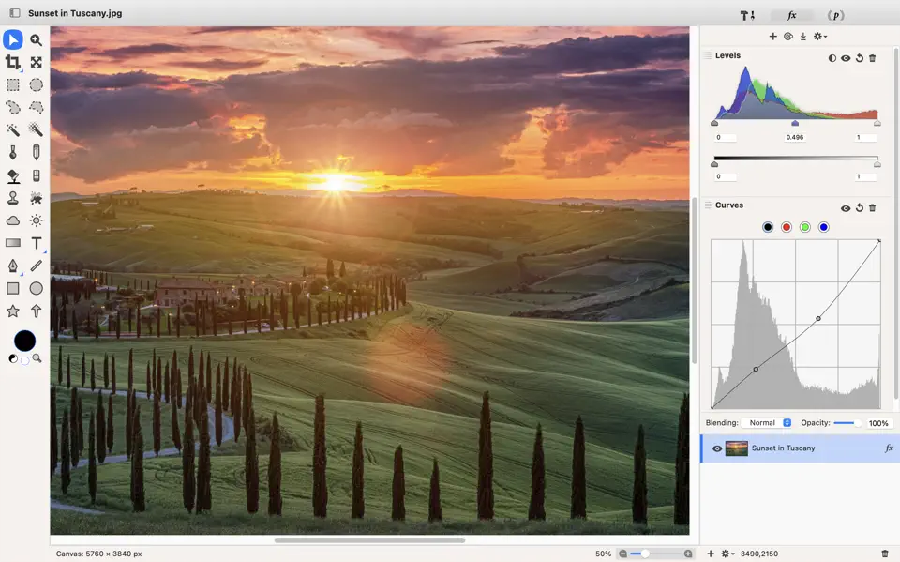Activate the Magic Wand tool
900x562 pixels.
[x=12, y=129]
